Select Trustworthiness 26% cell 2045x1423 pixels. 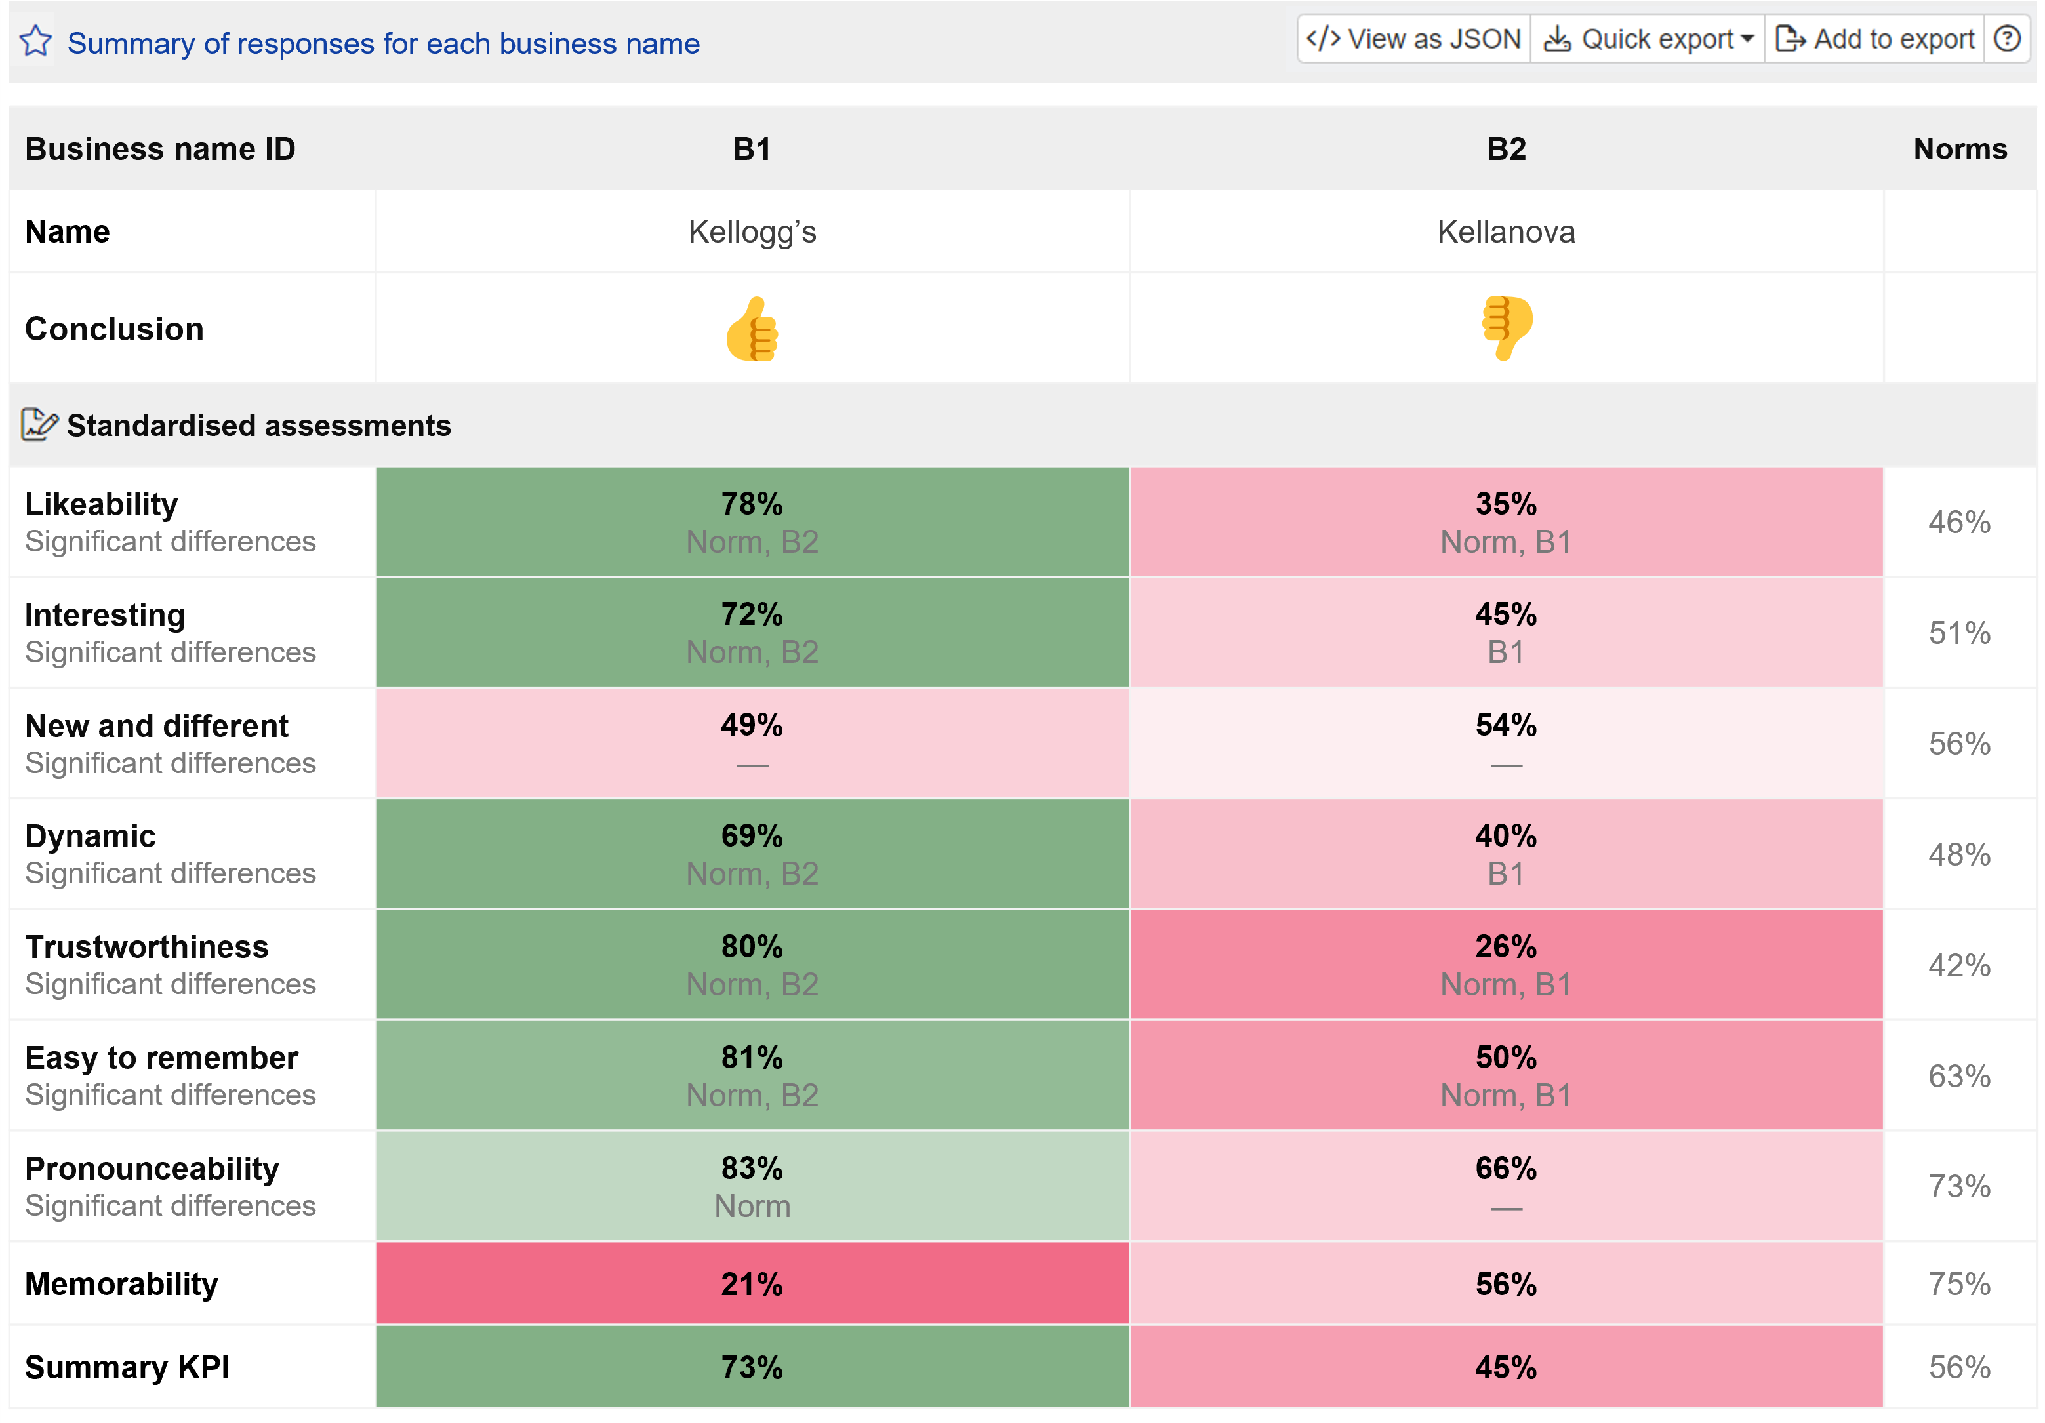(1506, 965)
